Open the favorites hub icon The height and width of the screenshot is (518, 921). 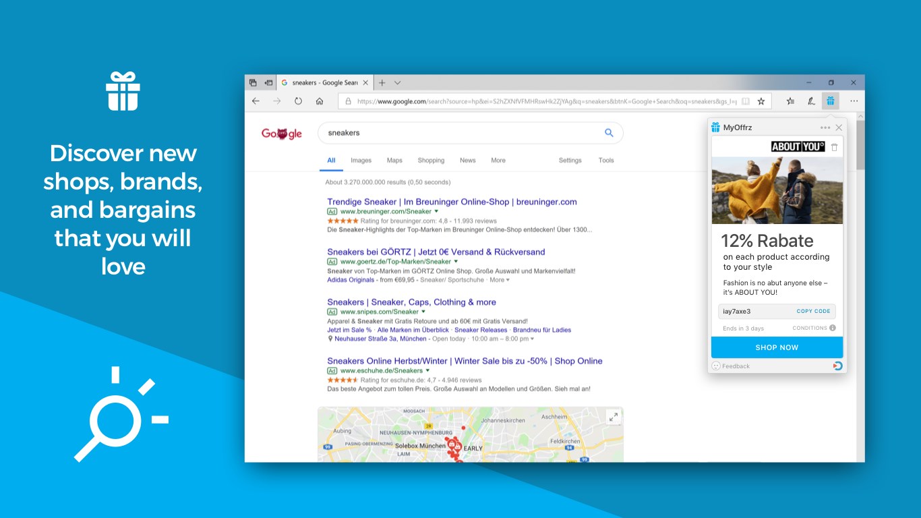pyautogui.click(x=790, y=101)
